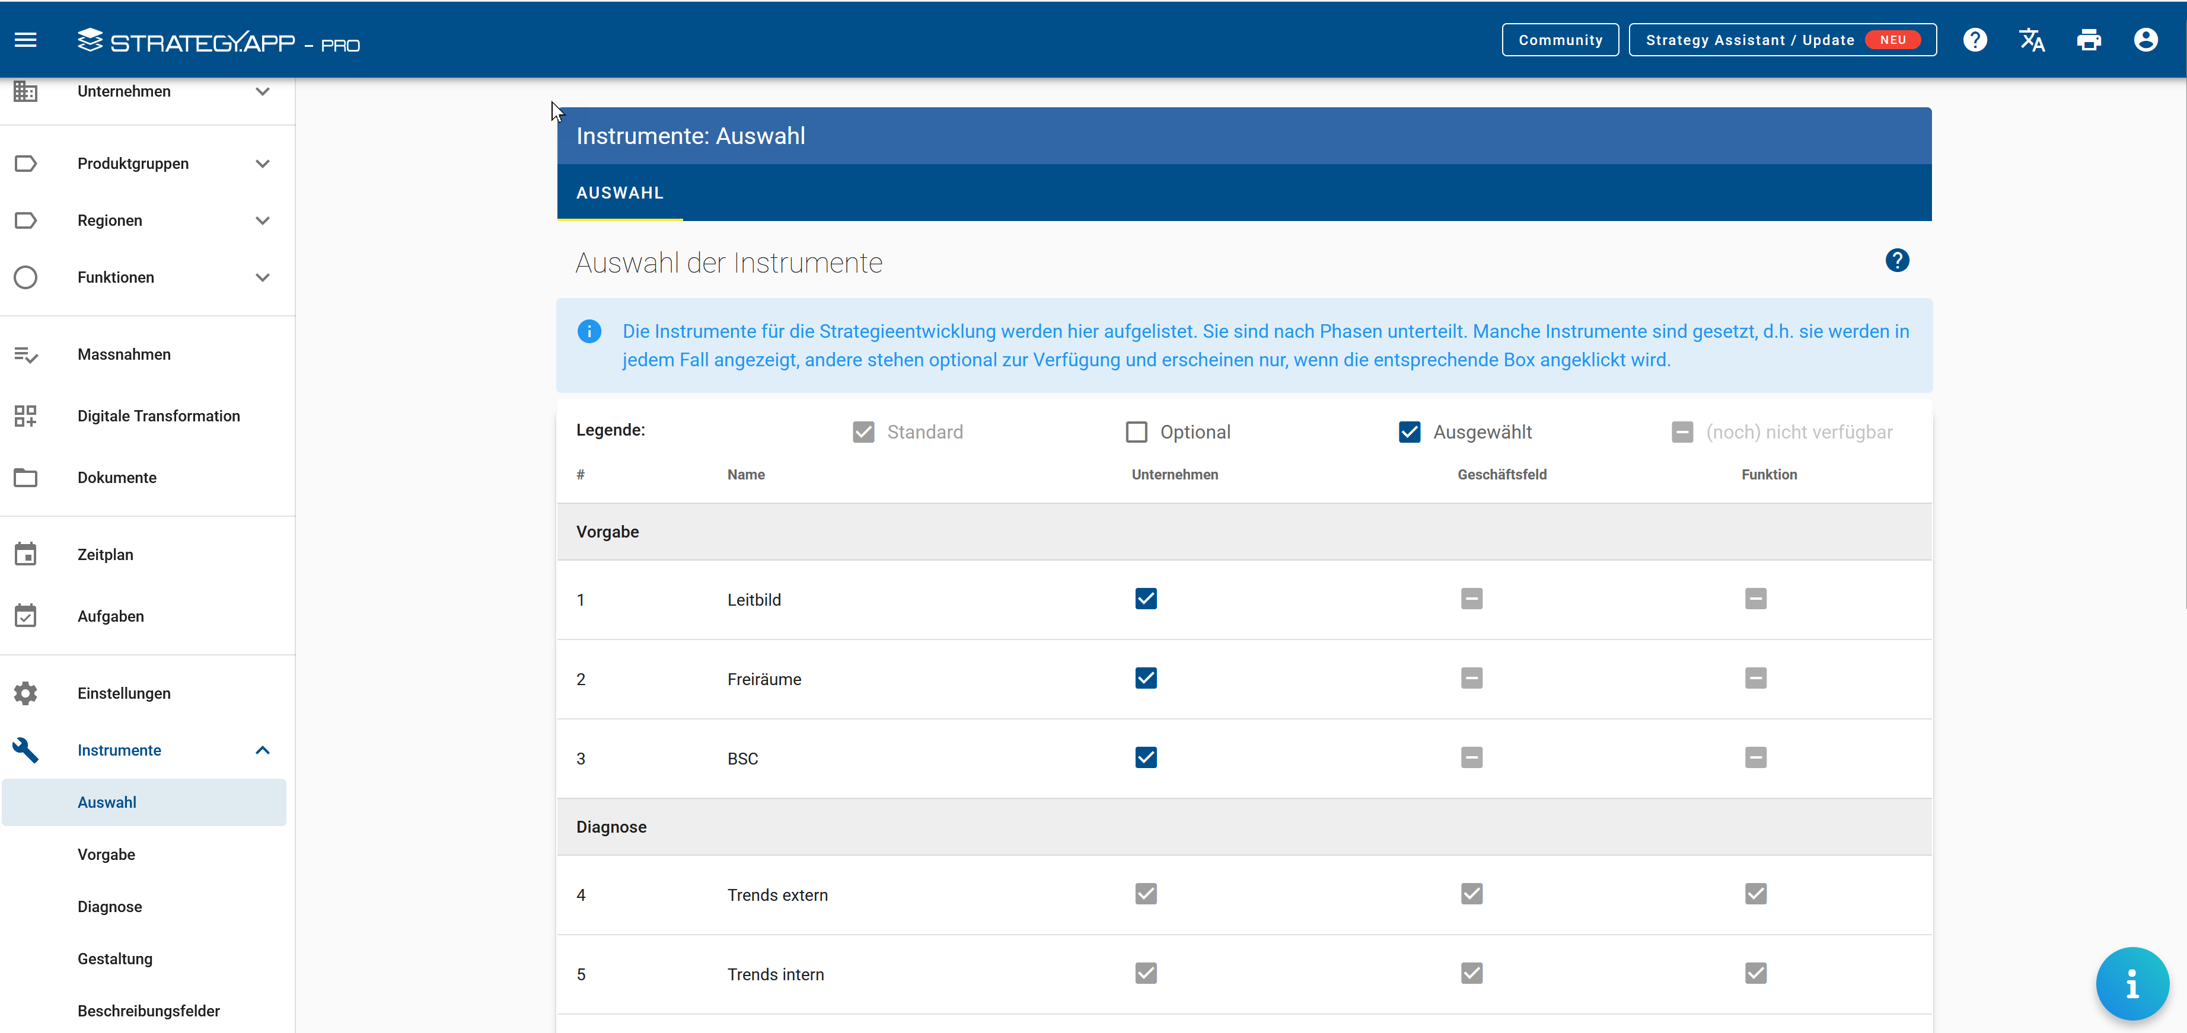
Task: Toggle BSC Unternehmen checkbox
Action: click(x=1145, y=757)
